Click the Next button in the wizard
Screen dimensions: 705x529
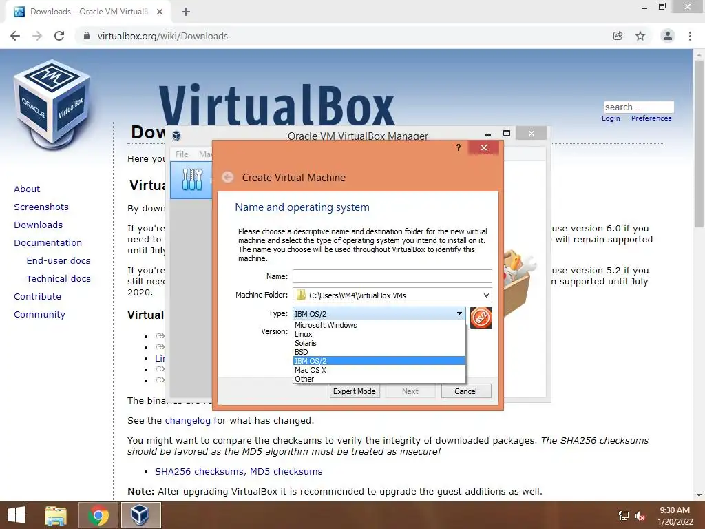coord(410,391)
